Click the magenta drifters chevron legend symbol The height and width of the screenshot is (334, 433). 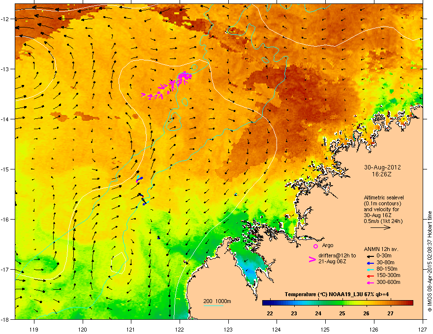312,259
